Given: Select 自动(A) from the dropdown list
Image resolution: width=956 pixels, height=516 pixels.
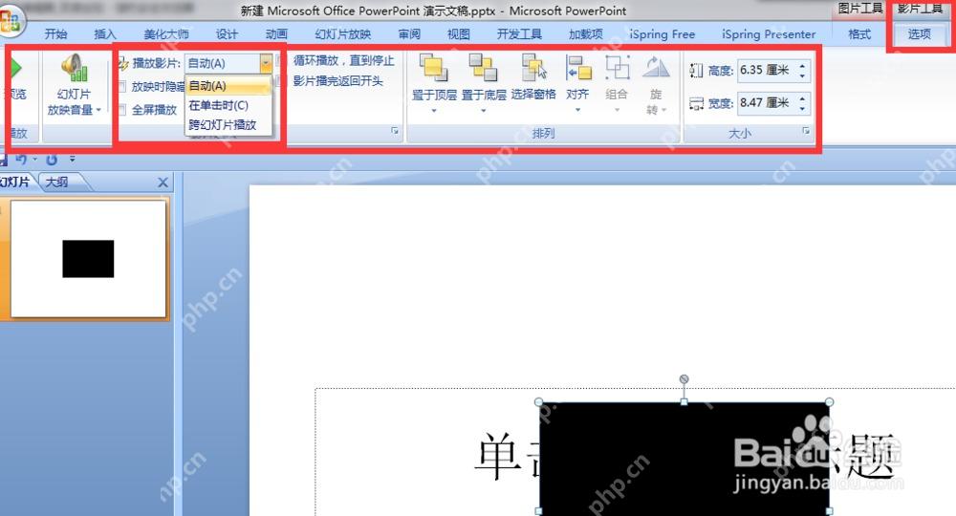Looking at the screenshot, I should [x=228, y=86].
